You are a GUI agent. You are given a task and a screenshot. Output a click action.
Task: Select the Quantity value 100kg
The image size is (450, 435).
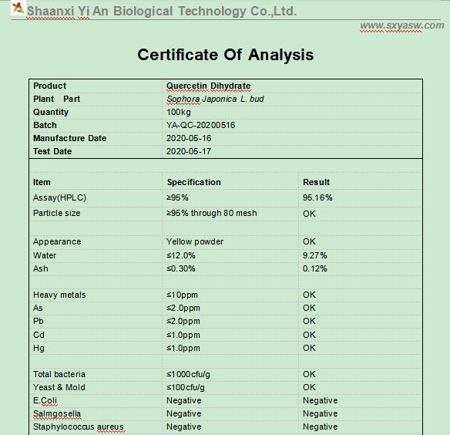pos(179,112)
